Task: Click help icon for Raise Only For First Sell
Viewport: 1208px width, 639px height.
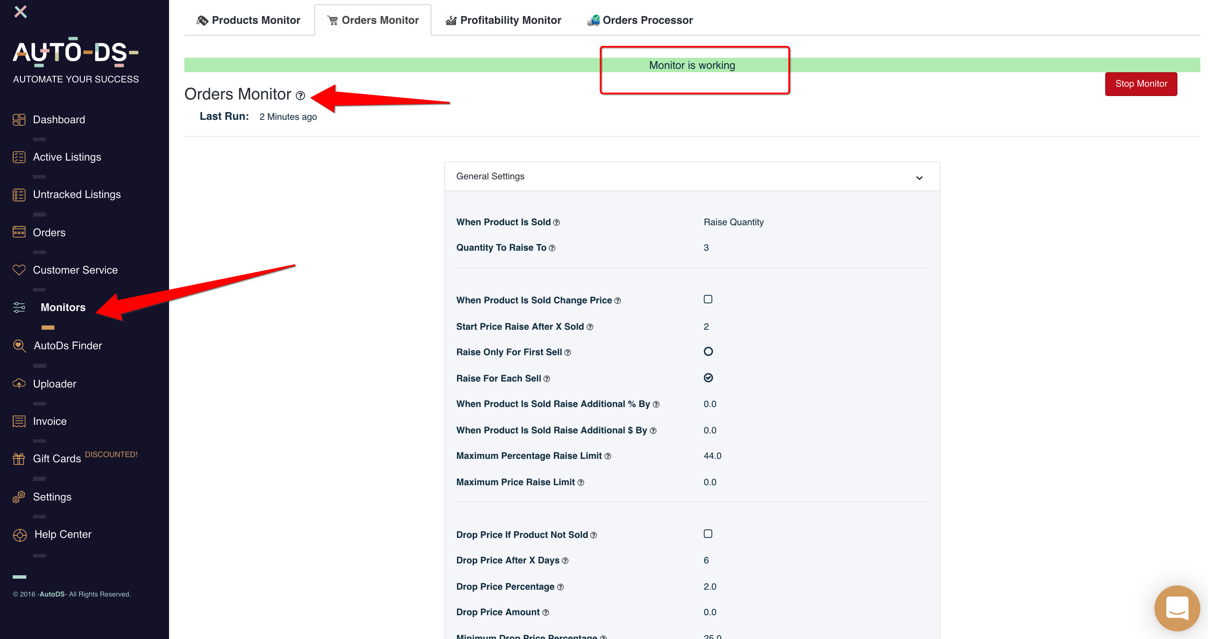Action: click(567, 353)
